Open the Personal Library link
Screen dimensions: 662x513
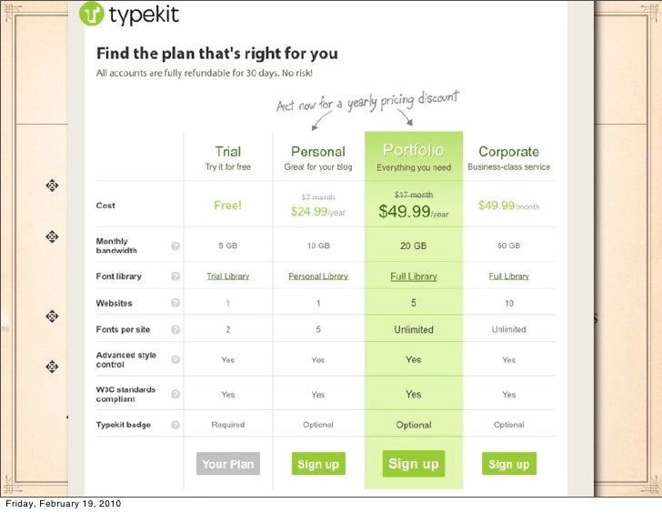tap(318, 277)
